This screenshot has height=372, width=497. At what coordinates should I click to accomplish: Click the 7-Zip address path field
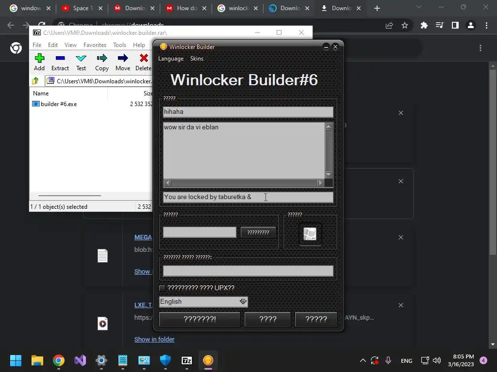[99, 81]
